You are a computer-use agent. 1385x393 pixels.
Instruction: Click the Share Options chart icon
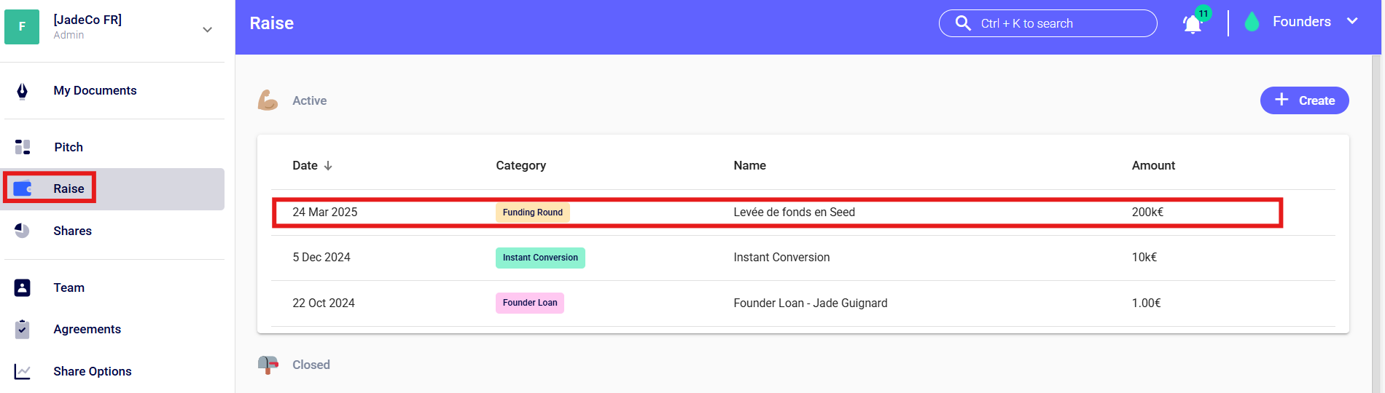coord(23,371)
